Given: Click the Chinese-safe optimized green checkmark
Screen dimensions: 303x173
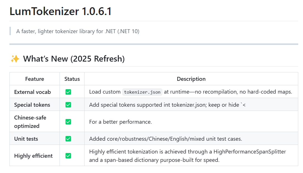Looking at the screenshot, I should click(x=68, y=122).
